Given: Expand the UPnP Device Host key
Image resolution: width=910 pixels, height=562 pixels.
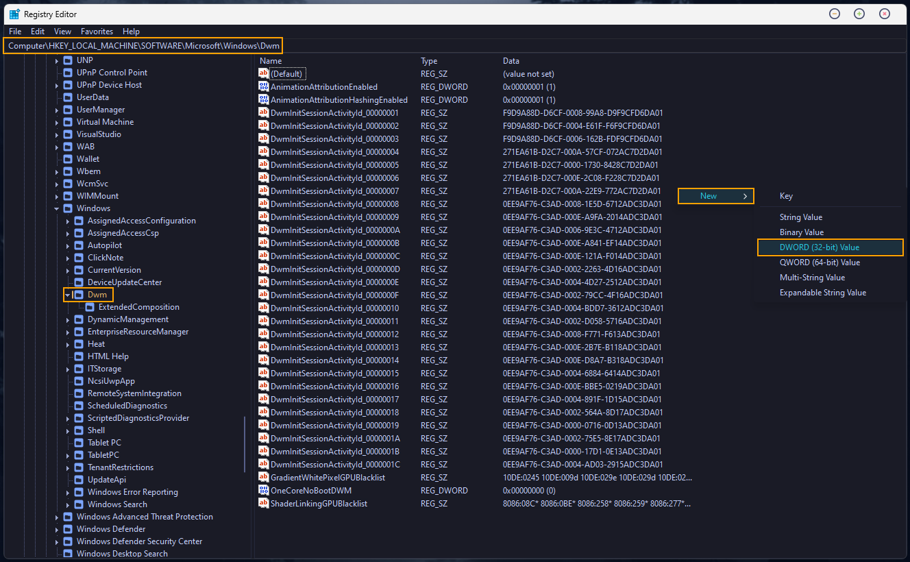Looking at the screenshot, I should tap(57, 85).
